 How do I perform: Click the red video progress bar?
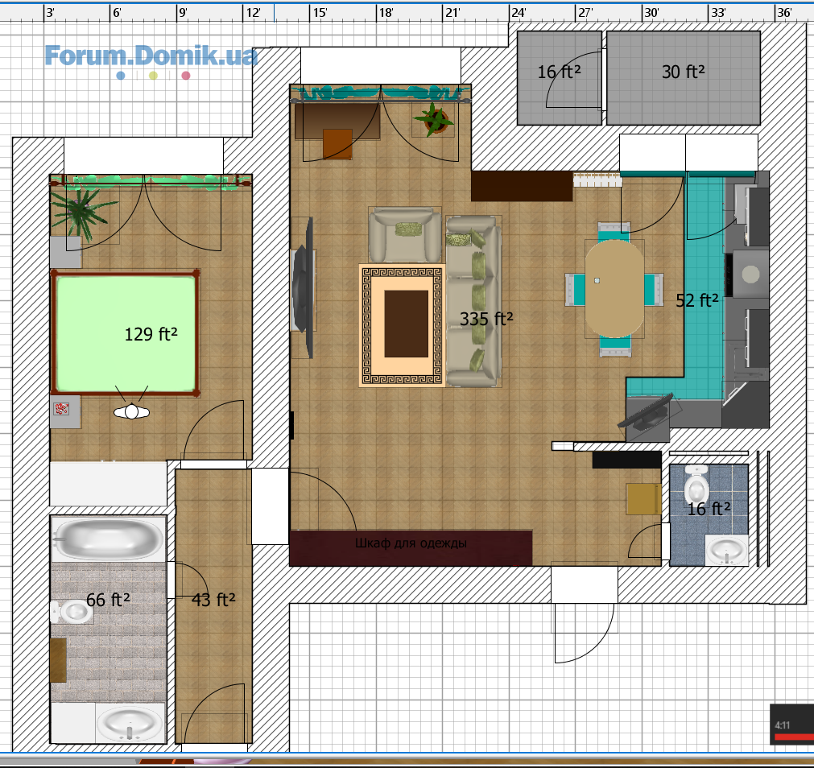[791, 737]
